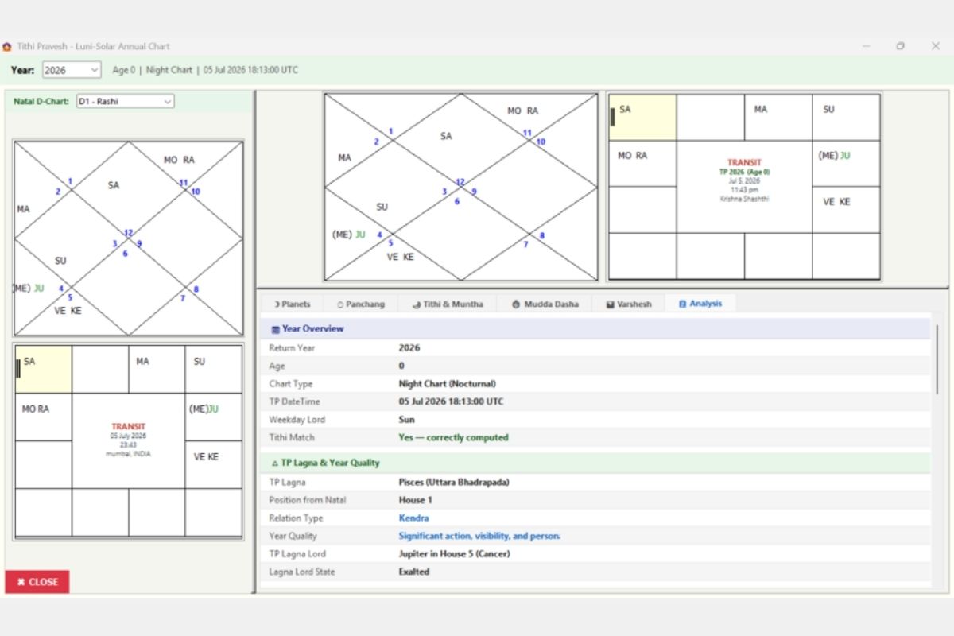
Task: Switch to the Varshesh tab
Action: (629, 304)
